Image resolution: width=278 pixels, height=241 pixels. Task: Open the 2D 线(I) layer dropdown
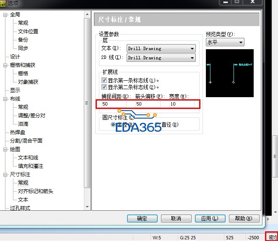pyautogui.click(x=161, y=58)
